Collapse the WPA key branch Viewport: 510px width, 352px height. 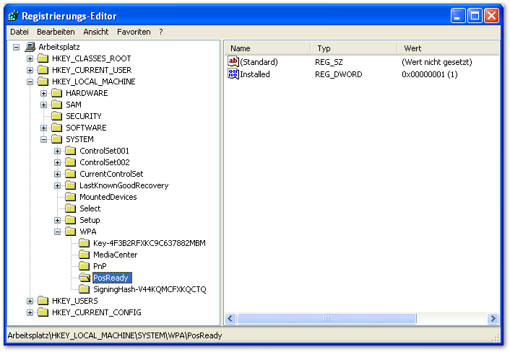pos(58,232)
